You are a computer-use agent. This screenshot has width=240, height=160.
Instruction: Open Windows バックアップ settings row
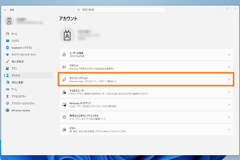(146, 105)
